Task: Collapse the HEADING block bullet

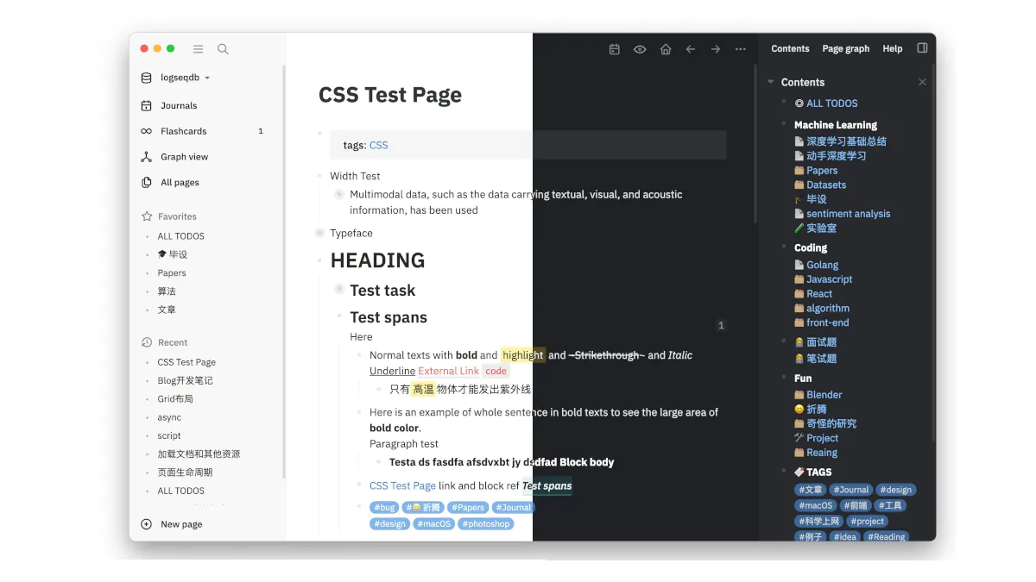Action: point(319,260)
